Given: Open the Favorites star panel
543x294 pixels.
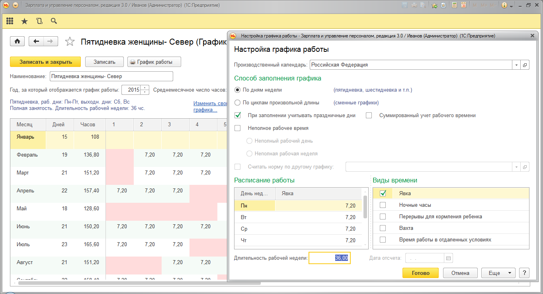Looking at the screenshot, I should tap(24, 21).
